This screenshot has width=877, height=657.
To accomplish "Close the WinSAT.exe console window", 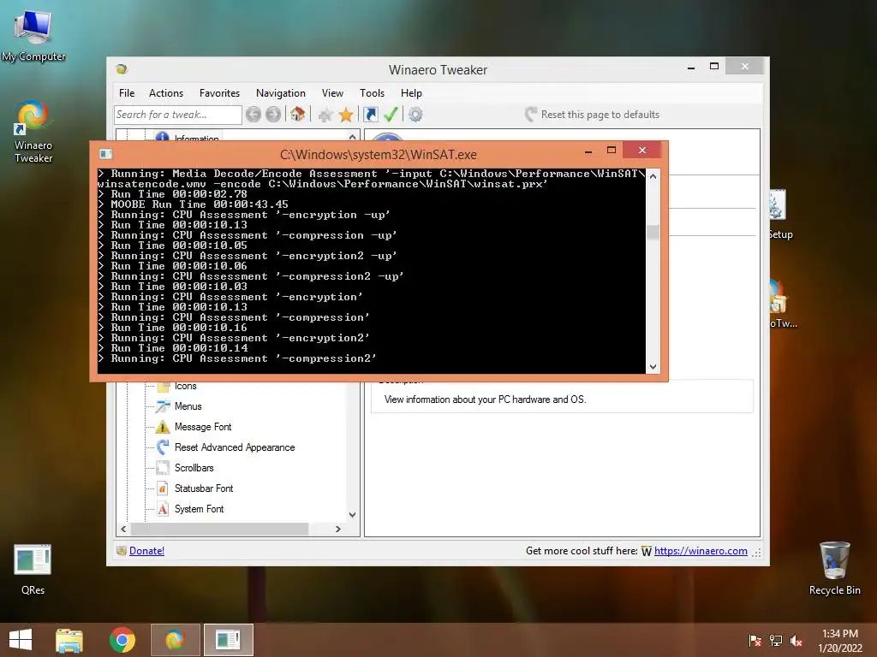I will pos(642,150).
